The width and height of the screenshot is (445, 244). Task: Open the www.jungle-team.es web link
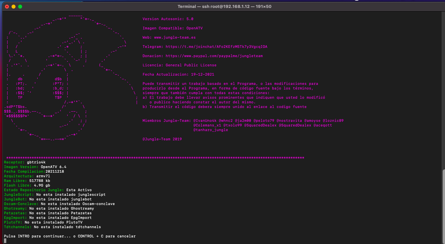[x=175, y=38]
